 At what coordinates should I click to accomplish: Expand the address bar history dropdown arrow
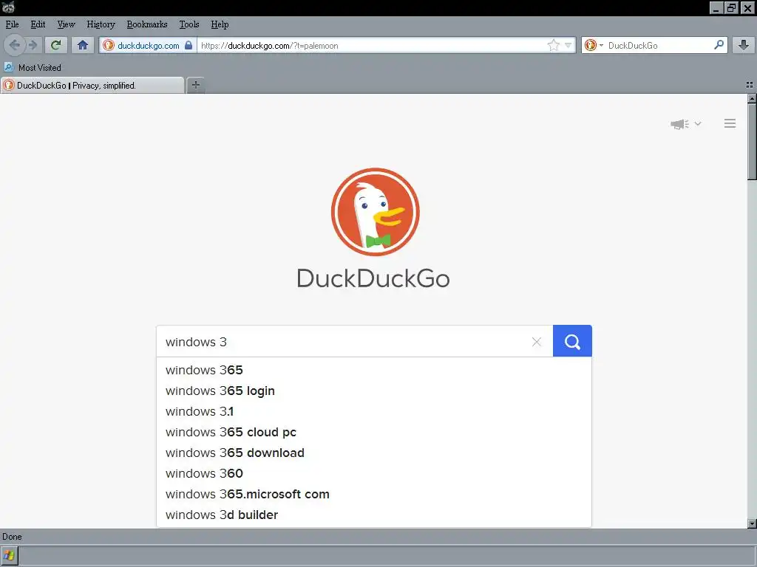568,45
